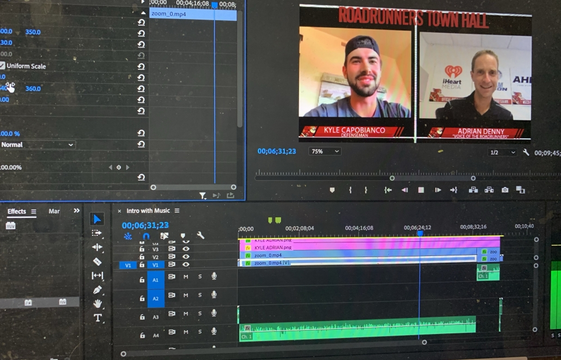
Task: Go to the next keyframe in the 00.00% row
Action: coord(127,167)
